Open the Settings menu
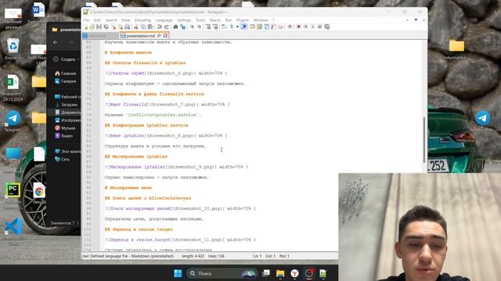The image size is (501, 281). pos(184,20)
